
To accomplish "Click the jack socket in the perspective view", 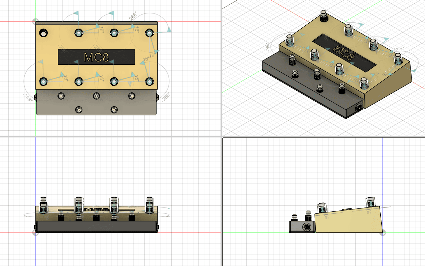I will pyautogui.click(x=359, y=108).
